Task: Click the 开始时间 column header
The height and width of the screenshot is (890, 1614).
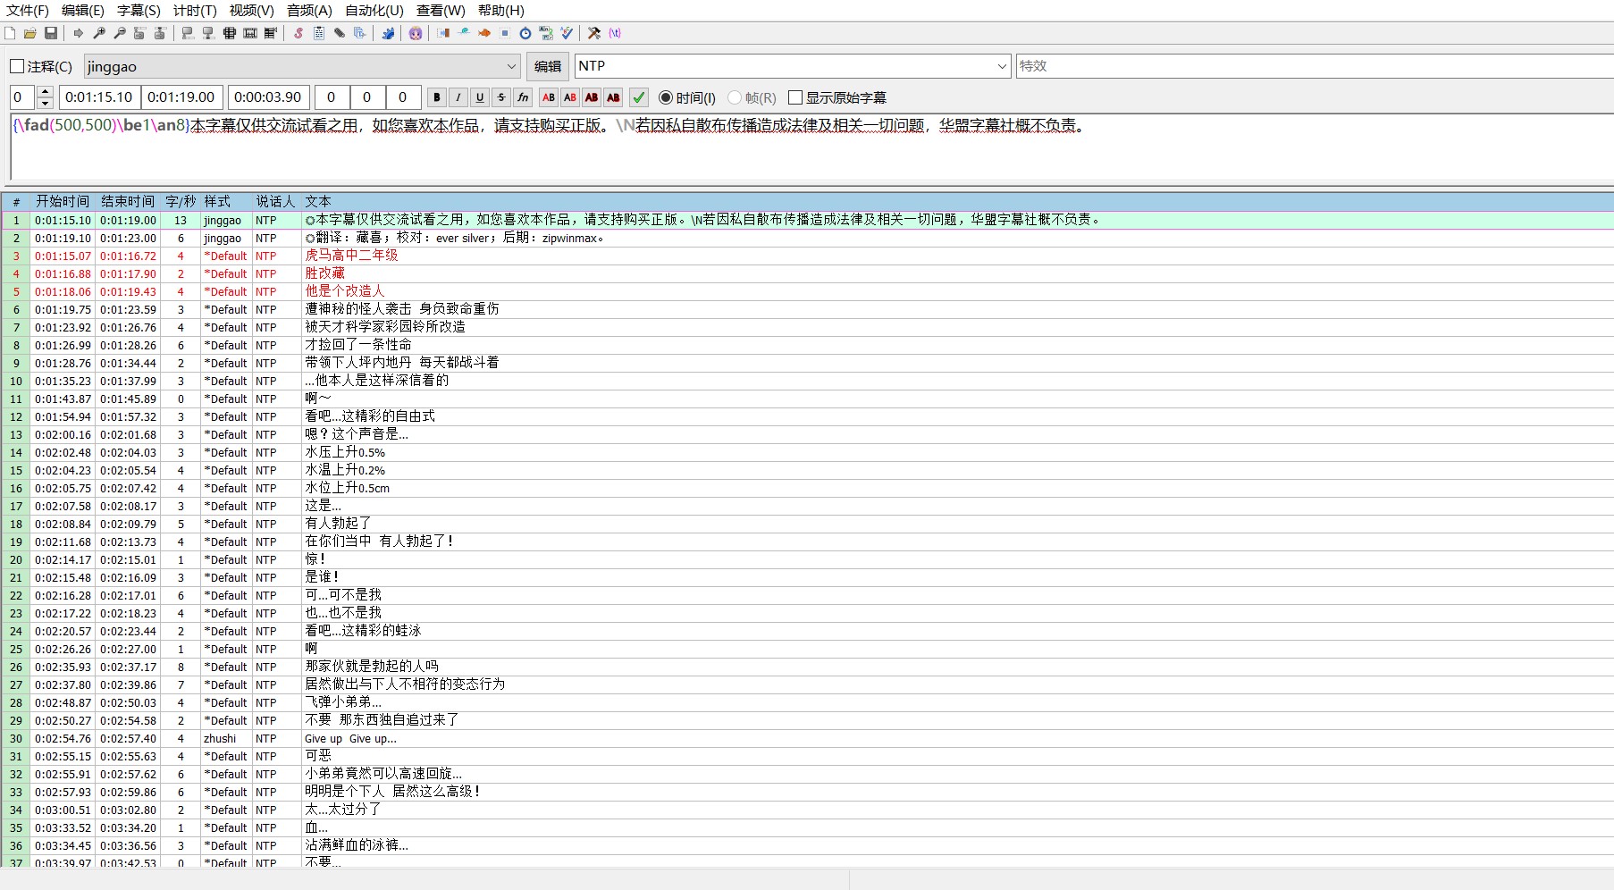Action: click(63, 202)
